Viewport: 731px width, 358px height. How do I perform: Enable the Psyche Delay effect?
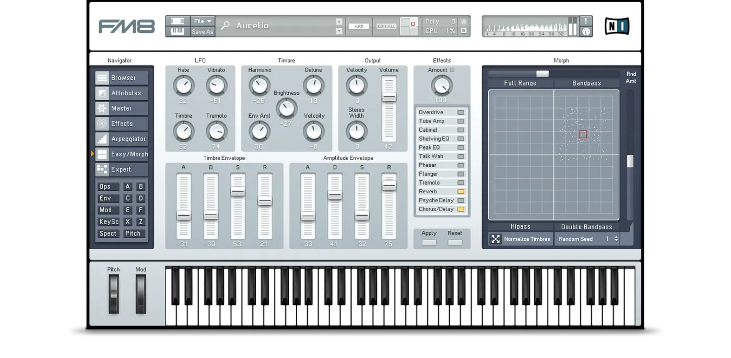(461, 201)
